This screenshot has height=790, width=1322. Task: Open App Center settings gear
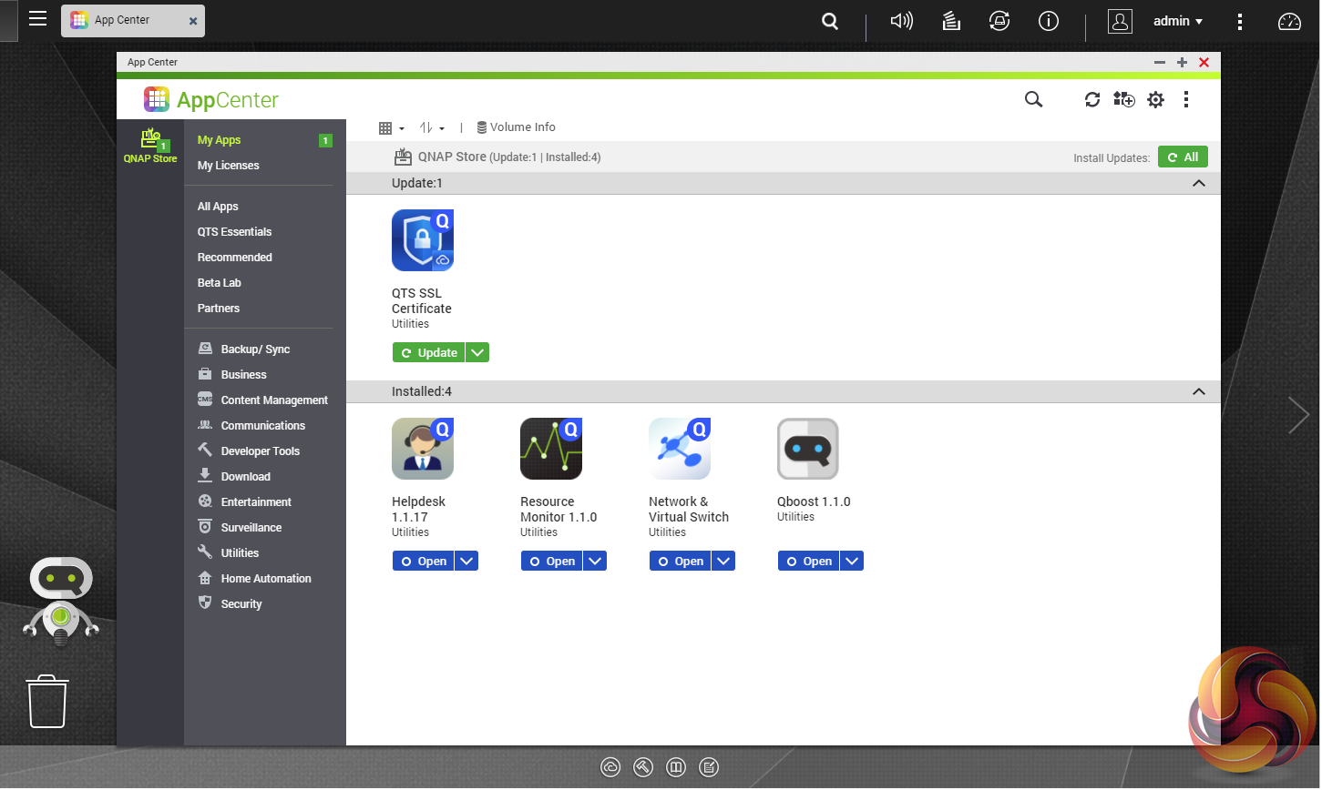click(1155, 99)
